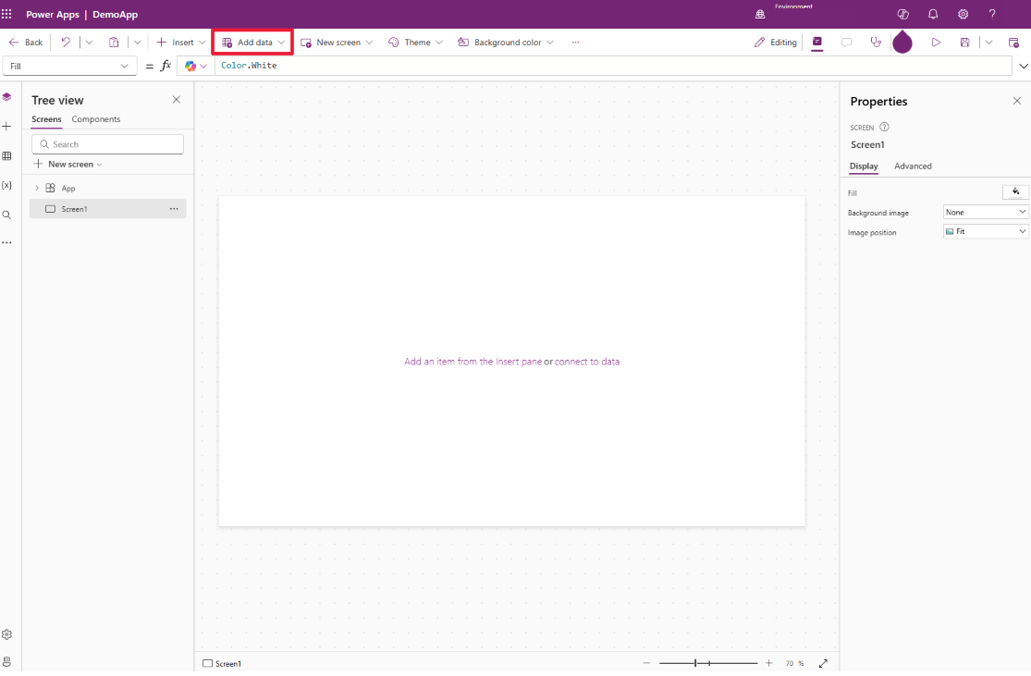Viewport: 1031px width, 676px height.
Task: Open the Data panel icon in sidebar
Action: click(7, 155)
